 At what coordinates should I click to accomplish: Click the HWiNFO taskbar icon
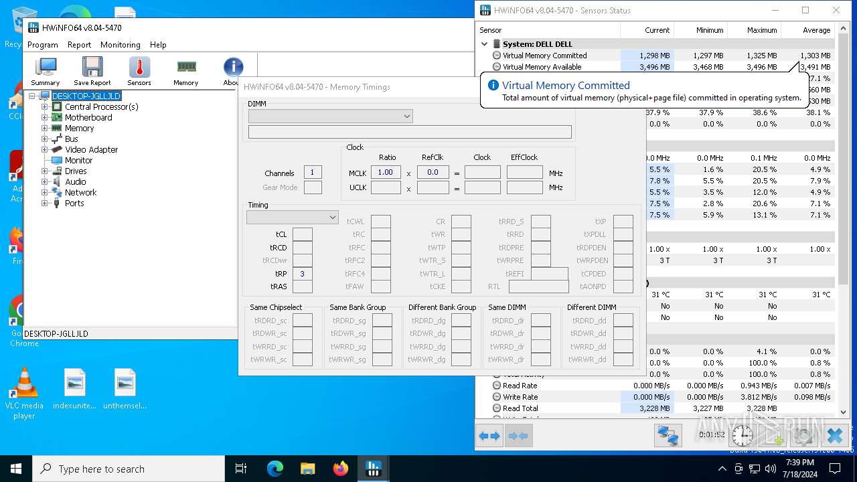pyautogui.click(x=374, y=469)
